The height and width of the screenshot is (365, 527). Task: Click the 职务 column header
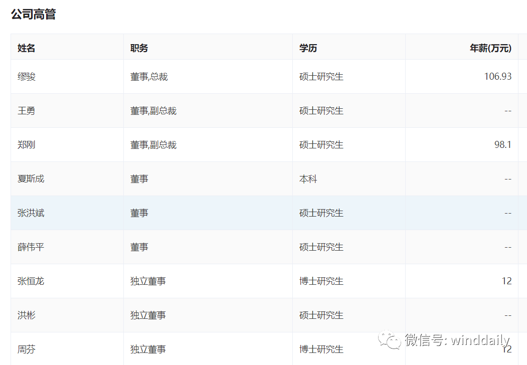tap(139, 48)
